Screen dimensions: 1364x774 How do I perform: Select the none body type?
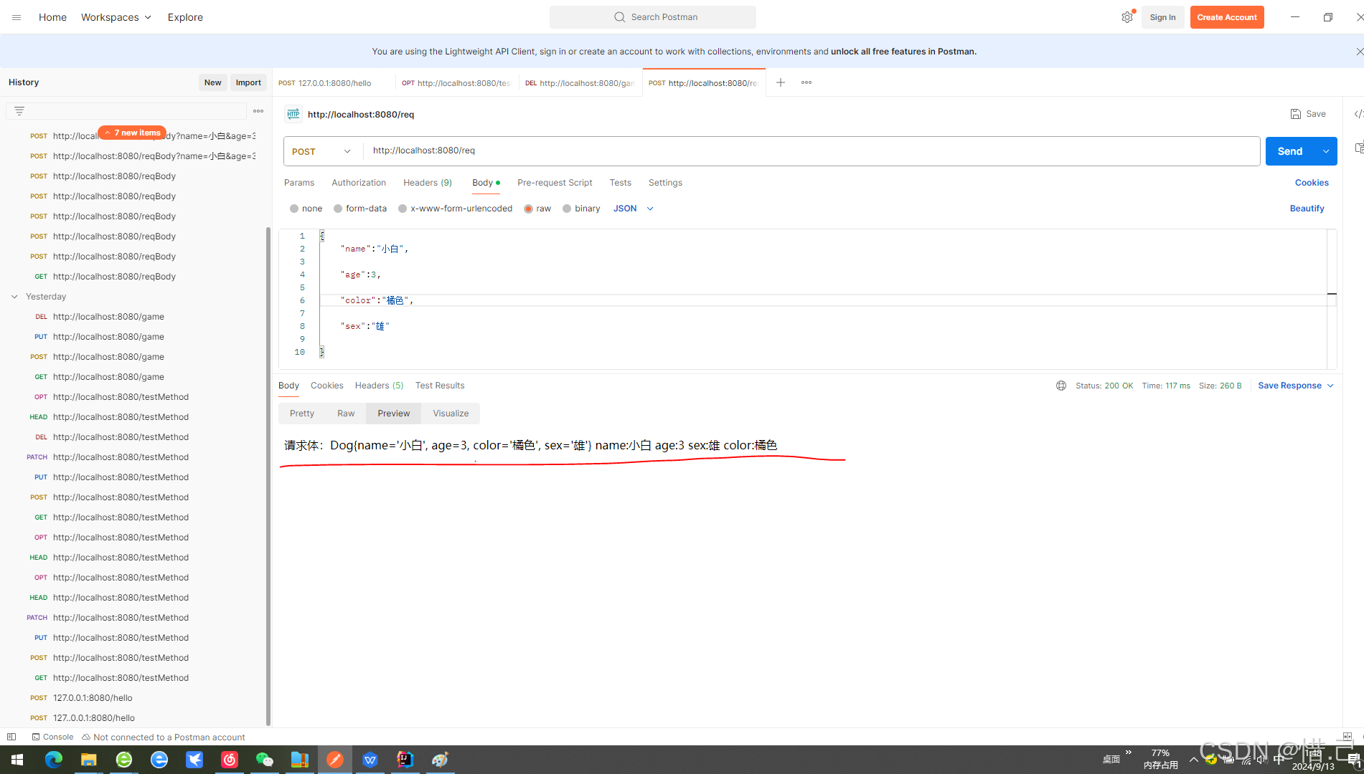(294, 209)
